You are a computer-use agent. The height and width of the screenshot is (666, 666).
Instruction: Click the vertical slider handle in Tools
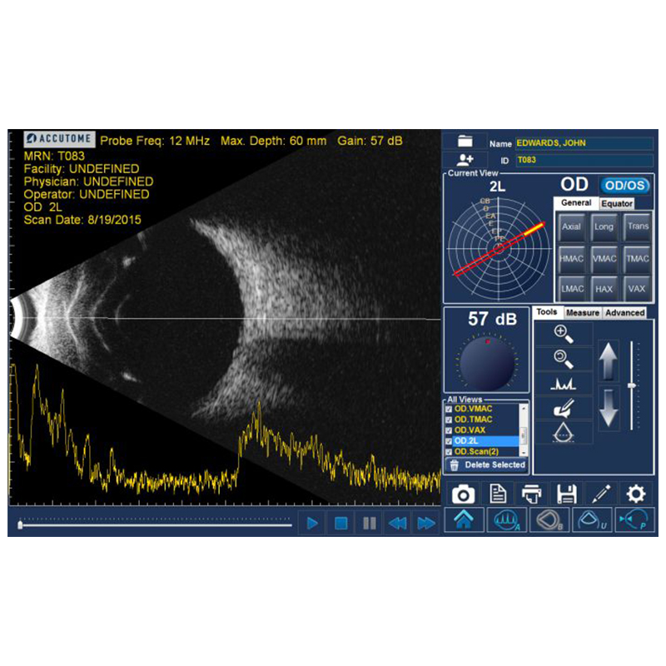pyautogui.click(x=632, y=385)
